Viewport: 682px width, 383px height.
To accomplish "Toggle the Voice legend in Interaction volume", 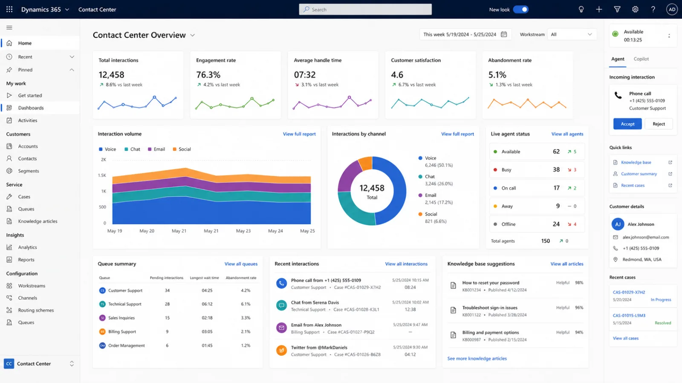I will [107, 149].
